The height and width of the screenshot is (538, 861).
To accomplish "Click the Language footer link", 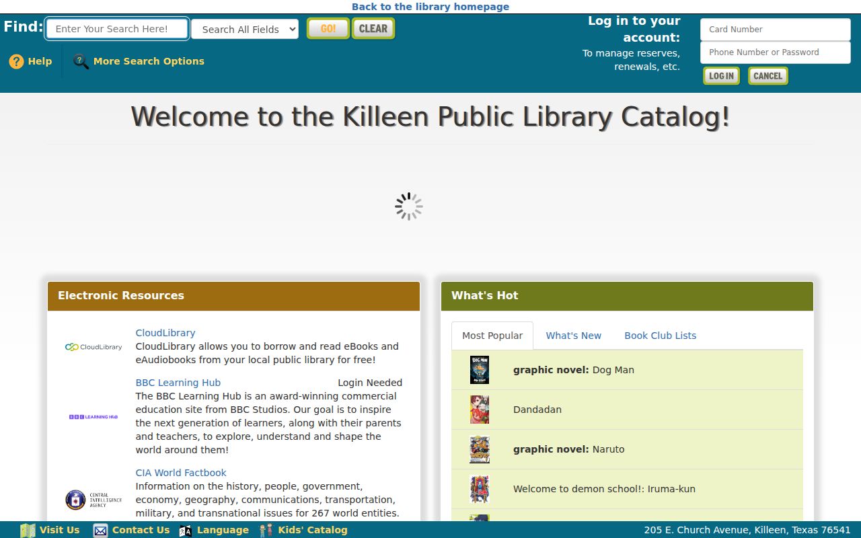I will coord(223,530).
